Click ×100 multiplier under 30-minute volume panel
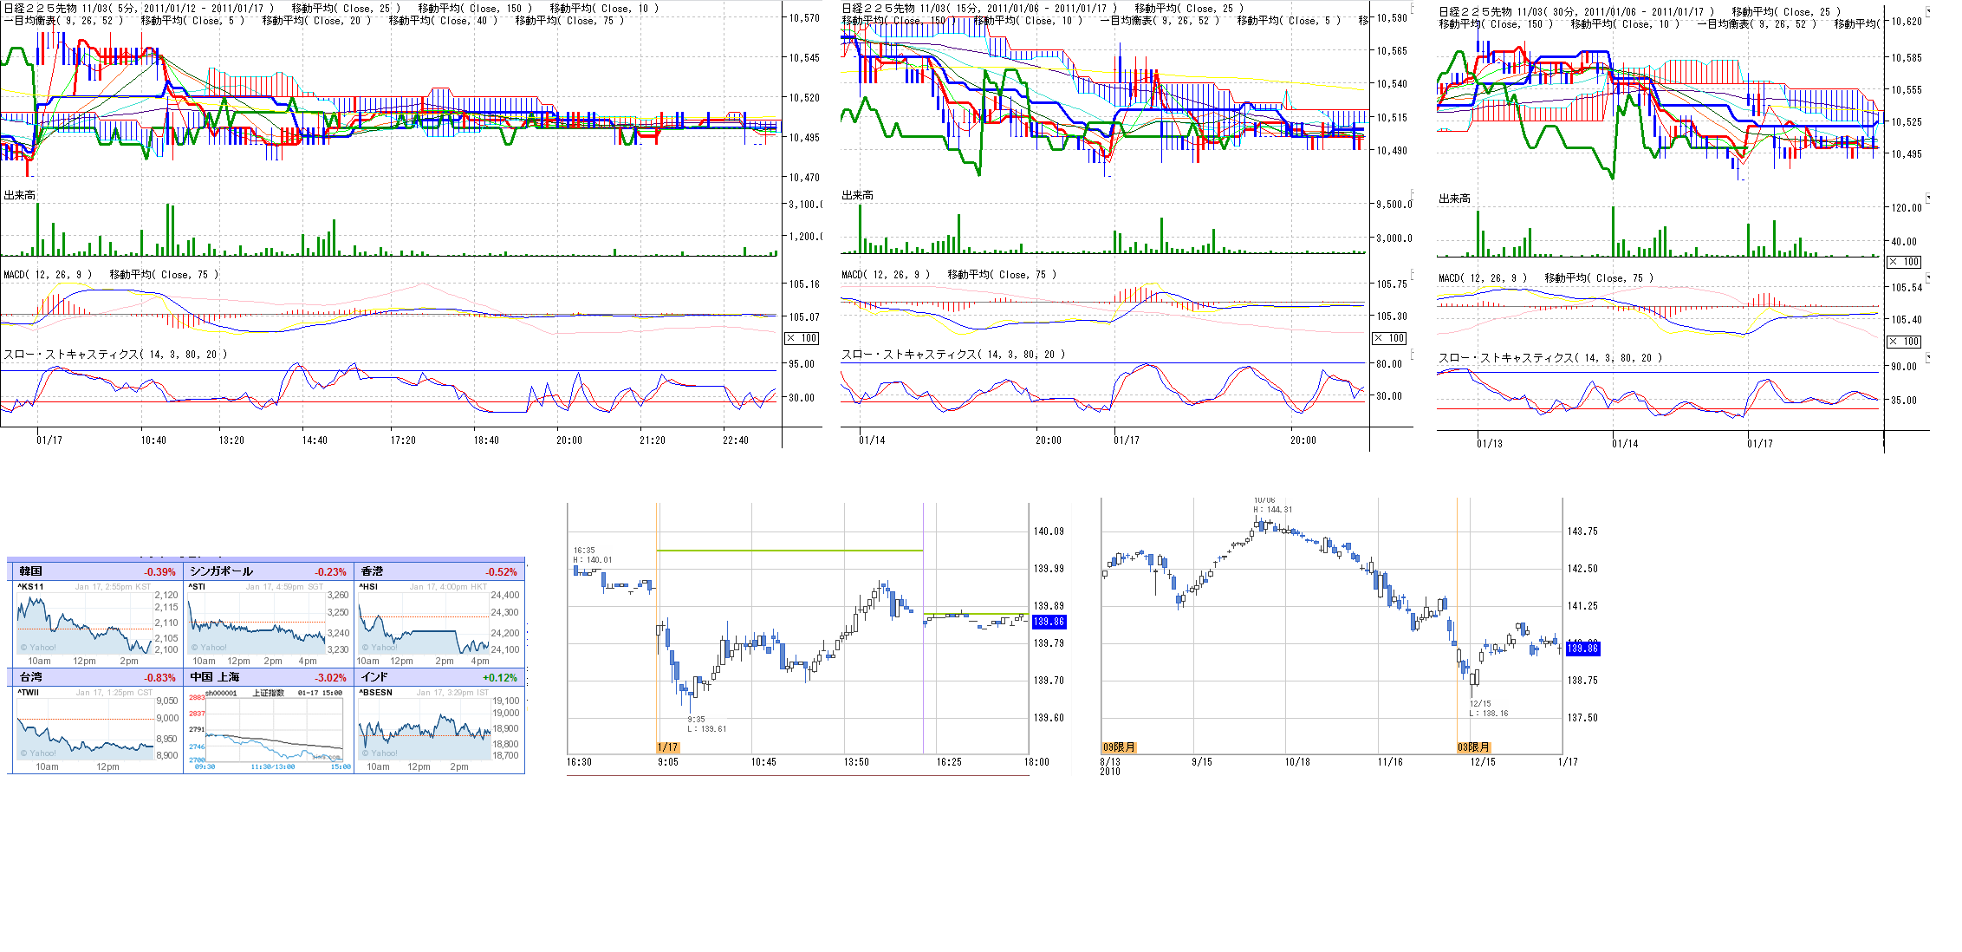This screenshot has height=952, width=1962. pos(1904,262)
